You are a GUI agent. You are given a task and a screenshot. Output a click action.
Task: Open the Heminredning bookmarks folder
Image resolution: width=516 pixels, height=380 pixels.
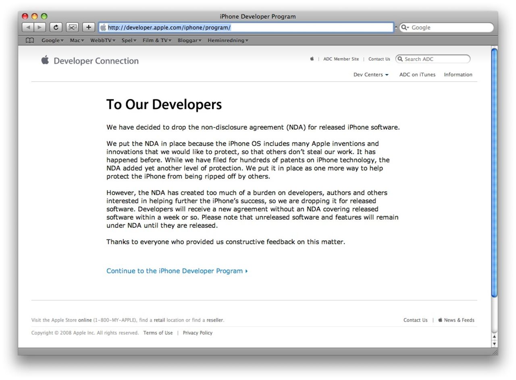(x=228, y=40)
